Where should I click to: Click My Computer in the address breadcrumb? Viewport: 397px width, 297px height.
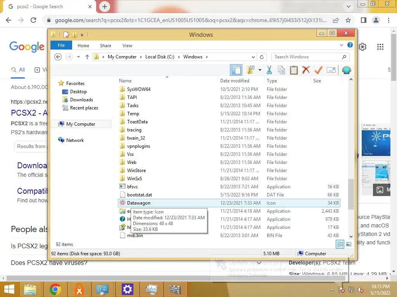(x=122, y=57)
